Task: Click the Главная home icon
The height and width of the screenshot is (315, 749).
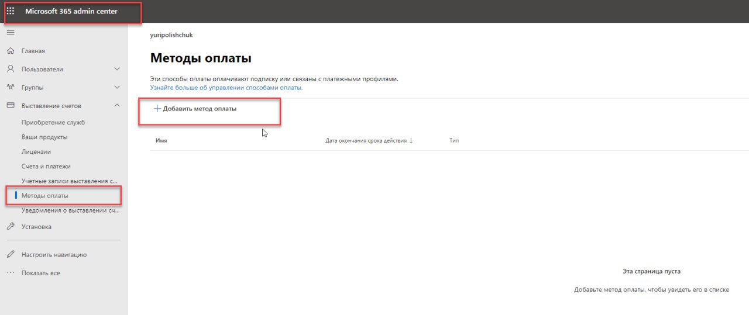Action: point(11,51)
